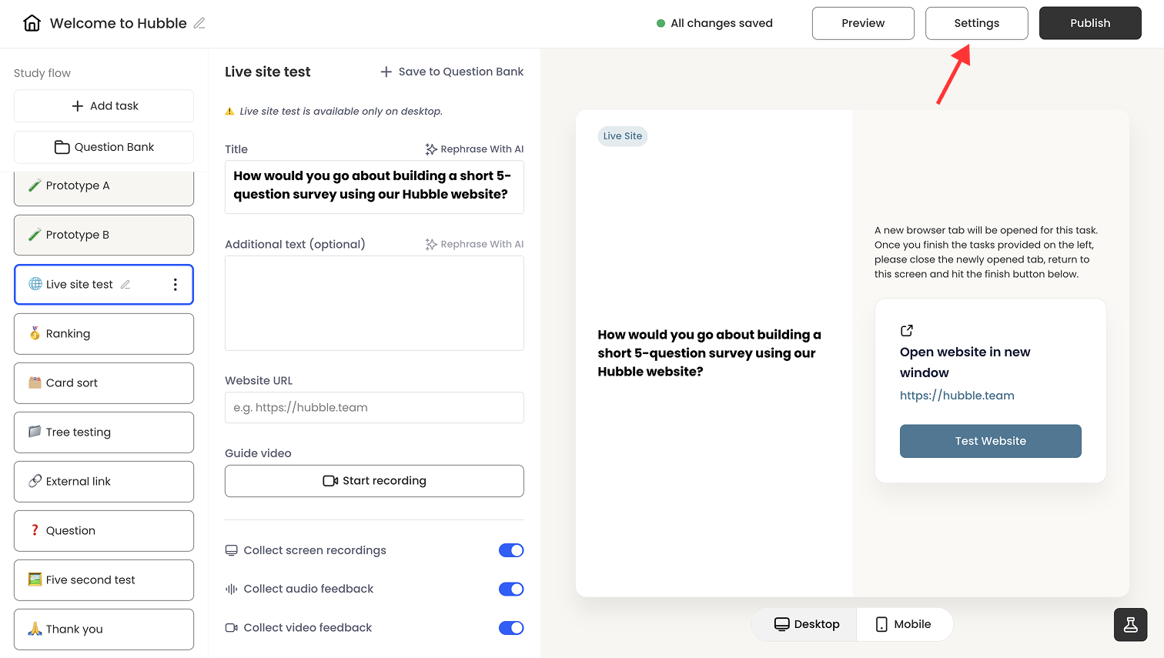Viewport: 1164px width, 658px height.
Task: Toggle Collect audio feedback switch
Action: [x=511, y=589]
